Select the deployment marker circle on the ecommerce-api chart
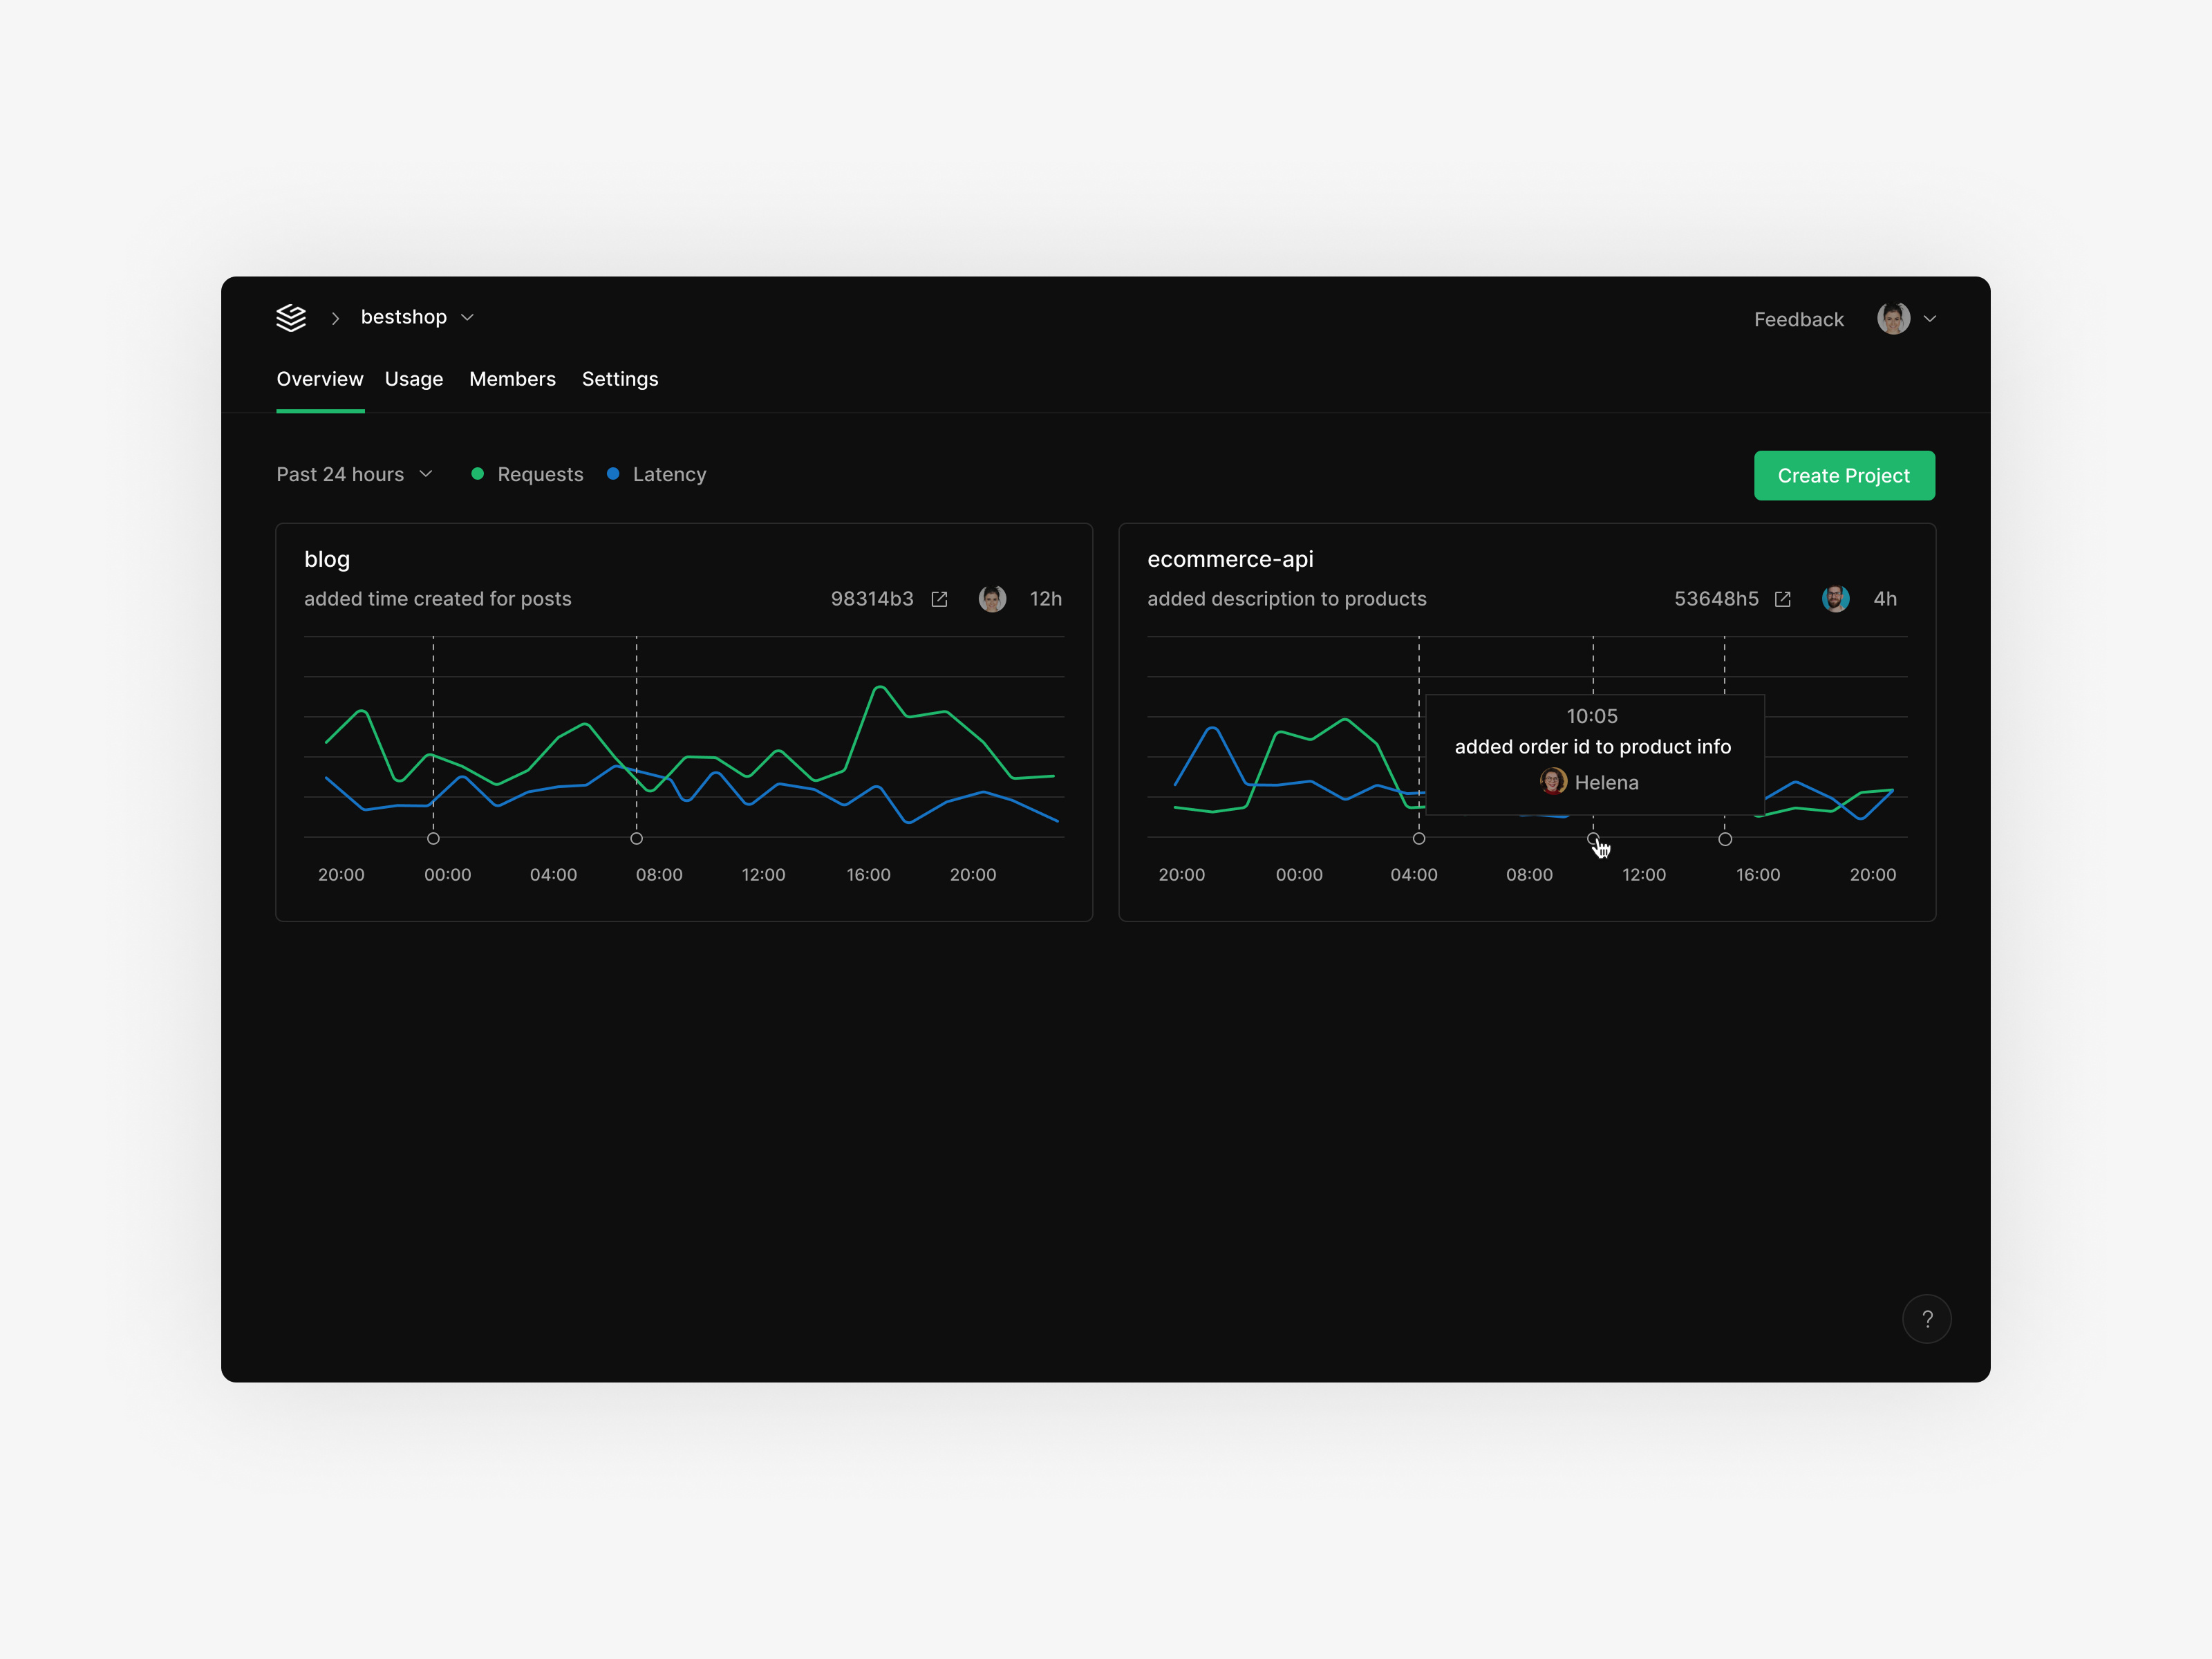Image resolution: width=2212 pixels, height=1659 pixels. tap(1593, 839)
